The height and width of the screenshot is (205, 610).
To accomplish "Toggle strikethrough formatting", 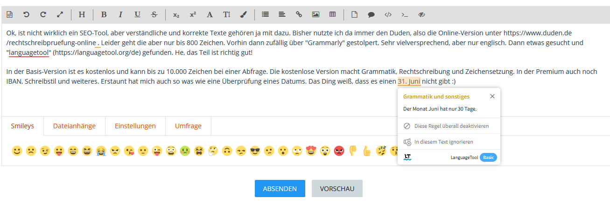I will point(154,14).
